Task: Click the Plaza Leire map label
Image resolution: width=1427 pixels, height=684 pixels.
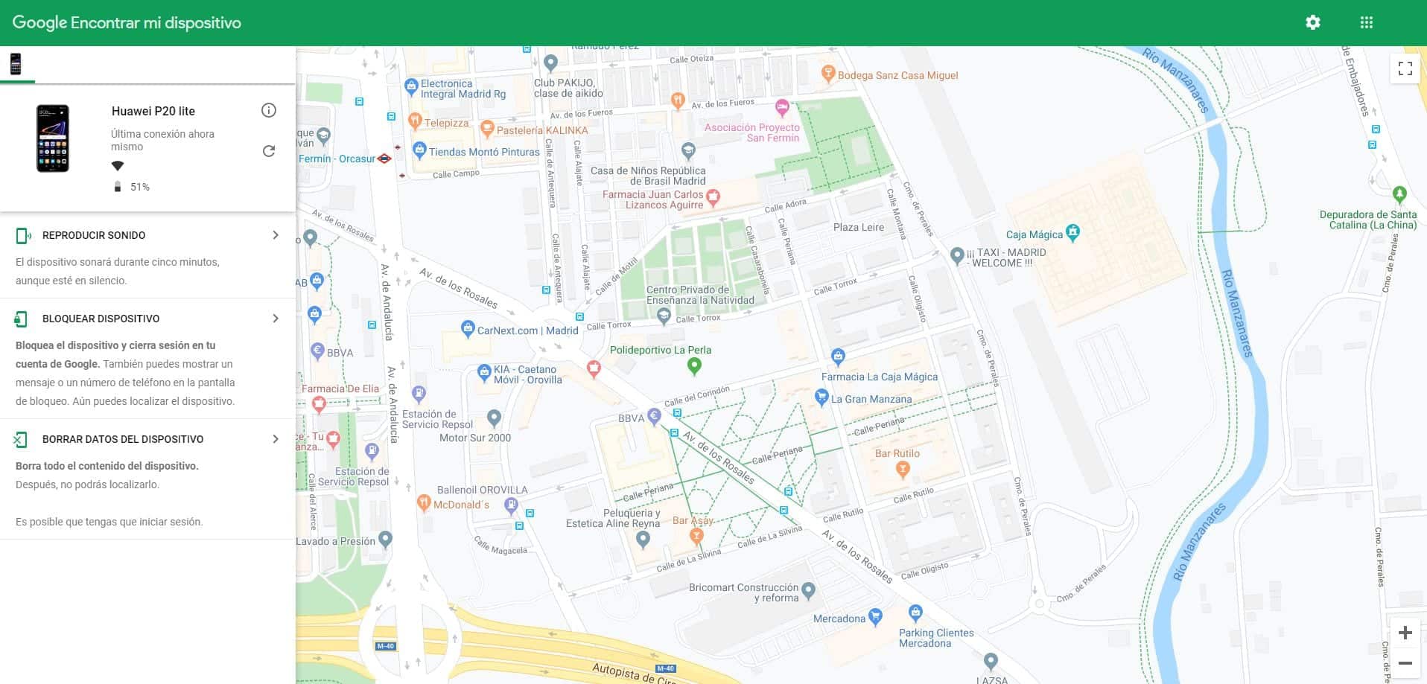Action: 859,227
